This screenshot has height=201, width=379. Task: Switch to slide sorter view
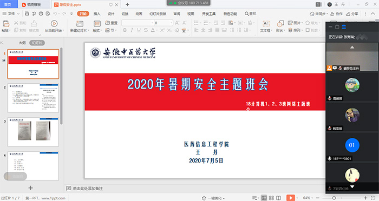coord(271,198)
